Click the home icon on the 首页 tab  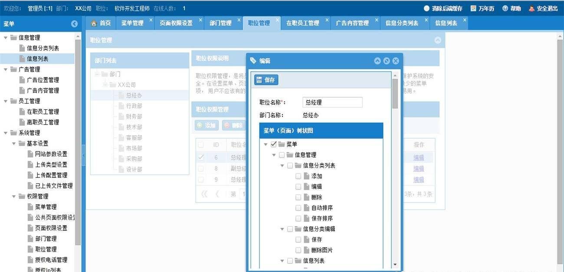click(94, 23)
